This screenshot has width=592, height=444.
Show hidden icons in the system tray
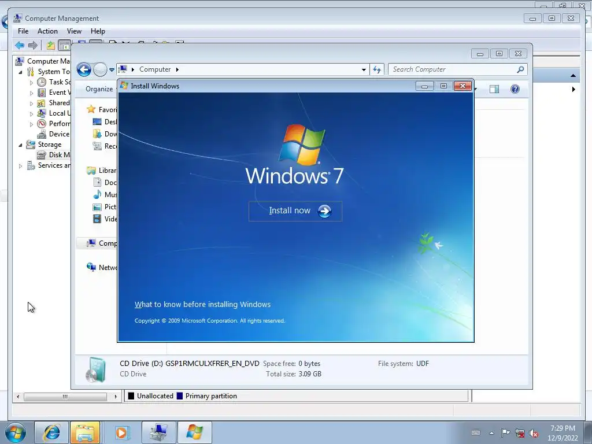[491, 433]
